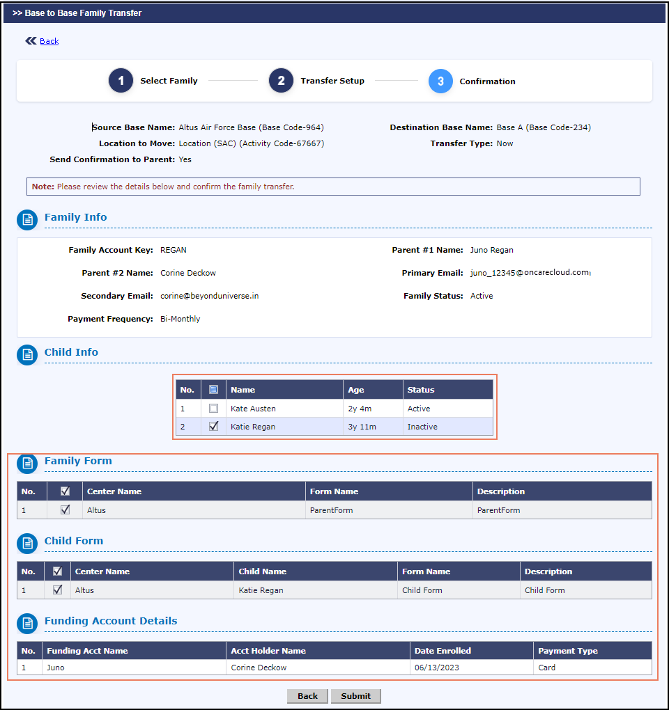Click the Child Info heading
Screen dimensions: 669x710
point(71,352)
